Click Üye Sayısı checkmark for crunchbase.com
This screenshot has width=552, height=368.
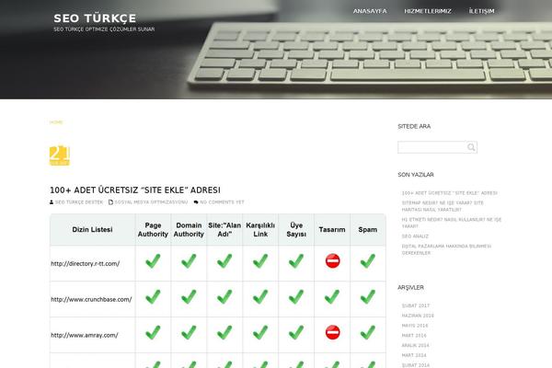[x=296, y=297]
